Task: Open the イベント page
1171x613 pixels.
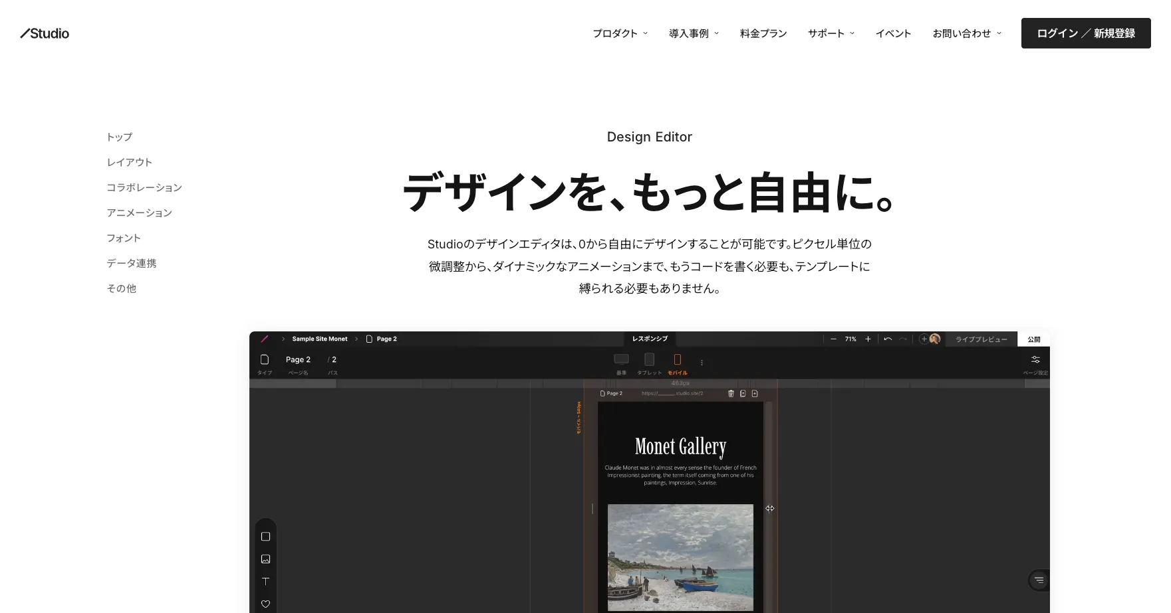Action: coord(893,33)
